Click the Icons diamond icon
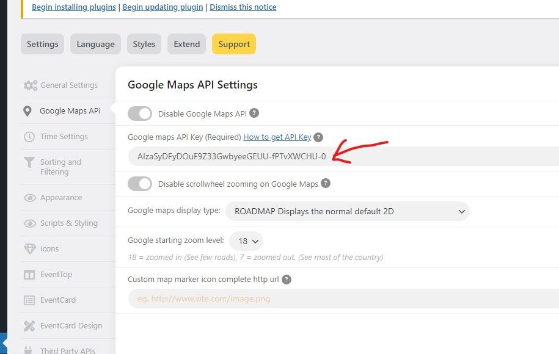Screen dimensions: 559x354 (29, 249)
